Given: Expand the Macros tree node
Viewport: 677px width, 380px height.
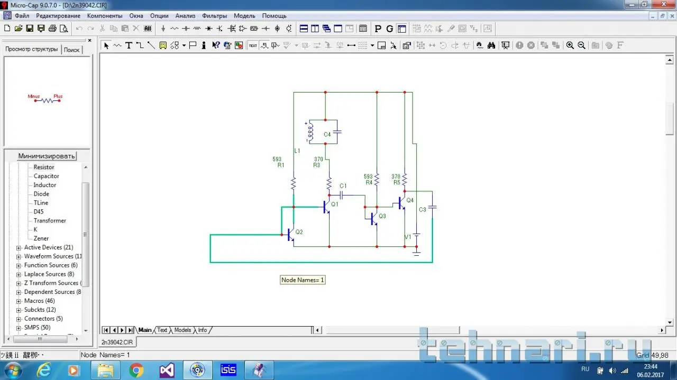Looking at the screenshot, I should click(x=19, y=301).
